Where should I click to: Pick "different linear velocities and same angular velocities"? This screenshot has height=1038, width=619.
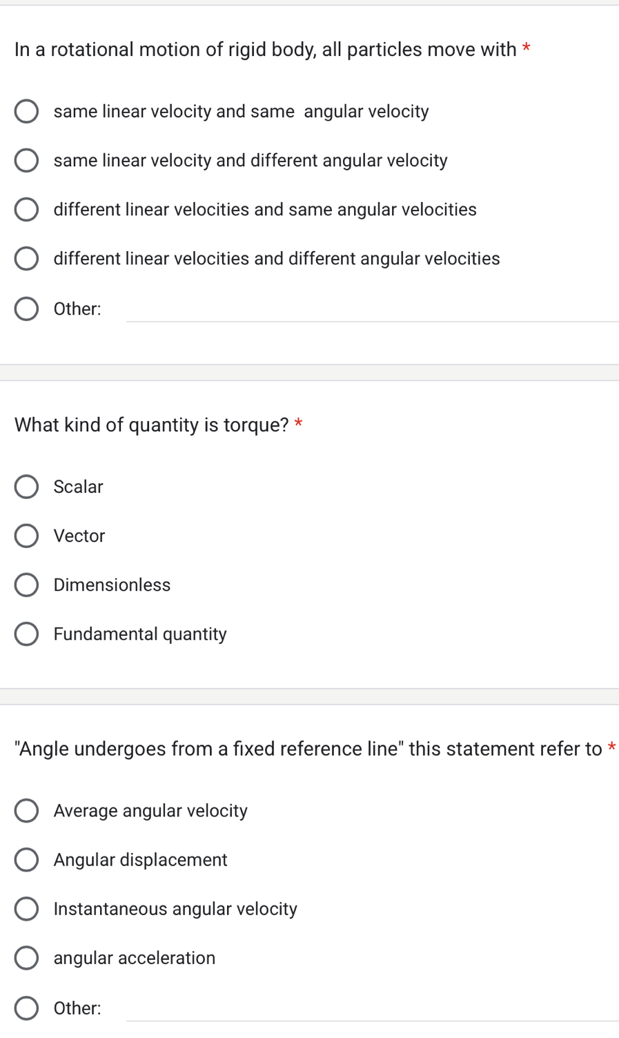point(26,210)
